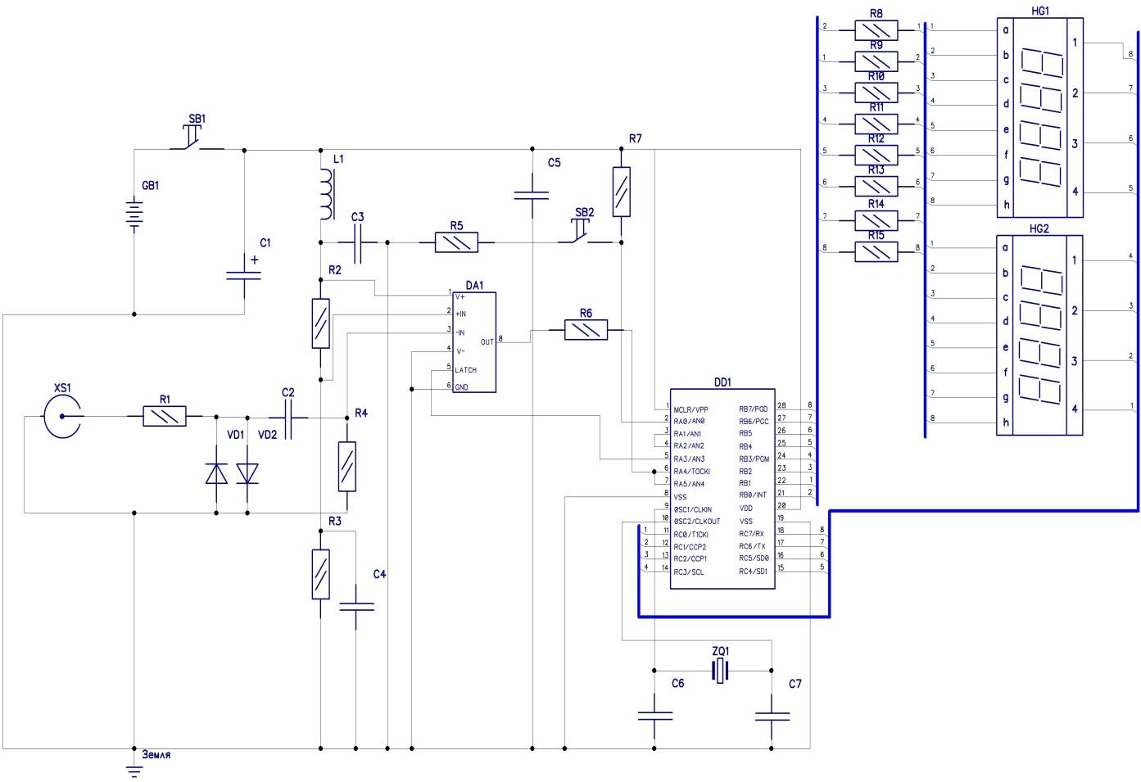Click the RB7/PGD pin label
This screenshot has height=782, width=1141.
(x=754, y=409)
